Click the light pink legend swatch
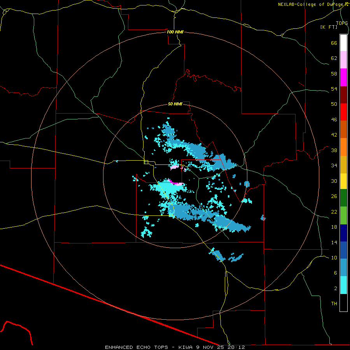 point(343,59)
